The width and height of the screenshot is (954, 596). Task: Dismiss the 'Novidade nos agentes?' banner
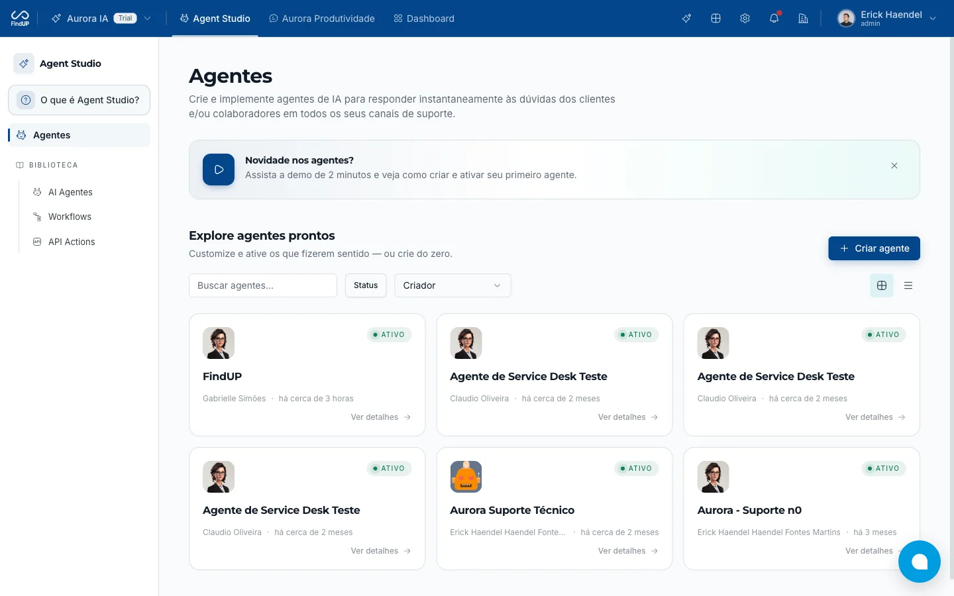tap(894, 166)
